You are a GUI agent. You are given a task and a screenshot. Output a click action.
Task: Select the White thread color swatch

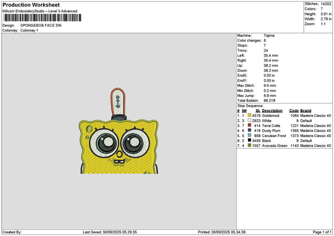coord(249,120)
